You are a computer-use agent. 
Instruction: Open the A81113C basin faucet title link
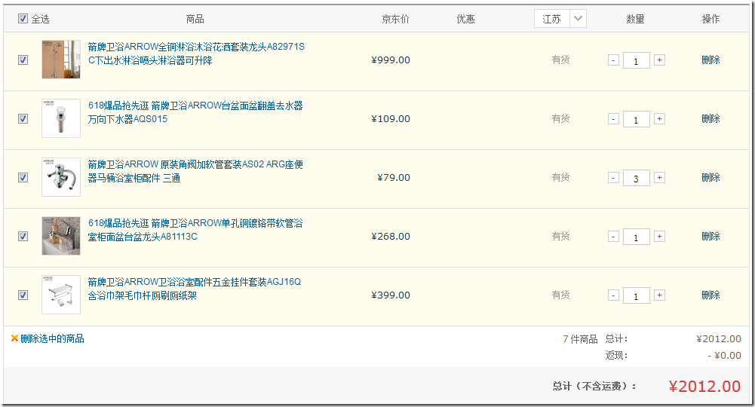(x=195, y=230)
